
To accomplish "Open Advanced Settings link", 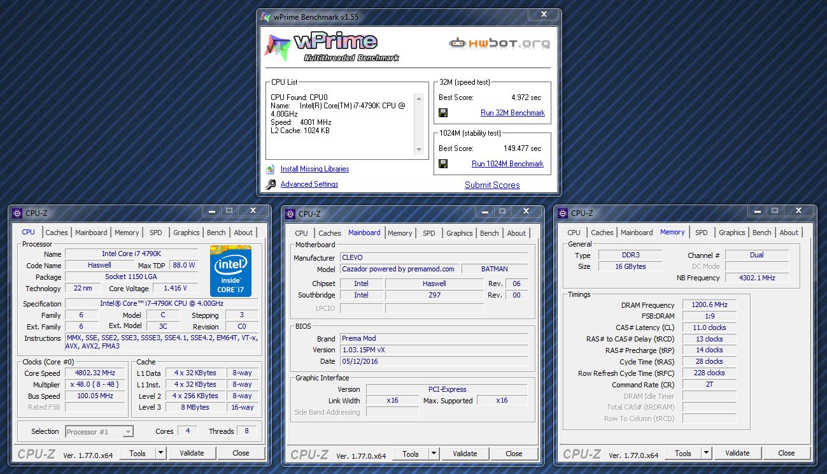I will coord(309,184).
